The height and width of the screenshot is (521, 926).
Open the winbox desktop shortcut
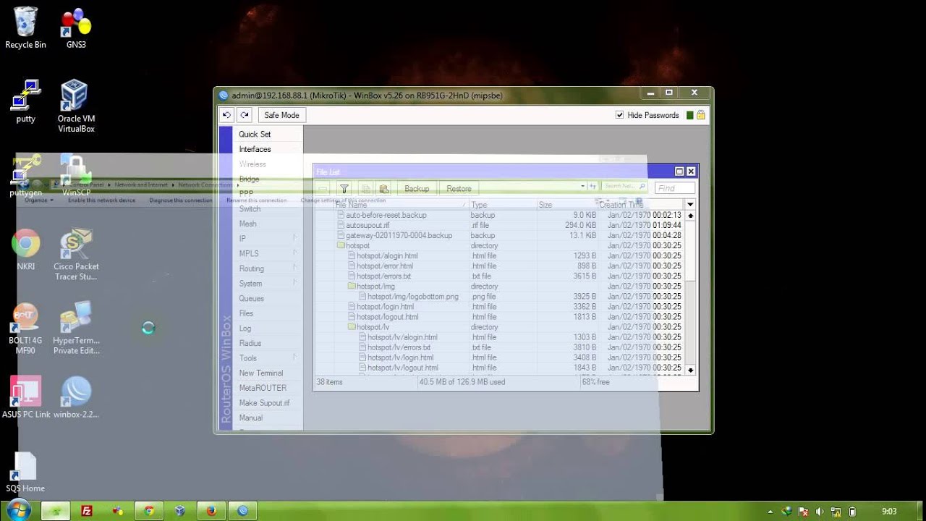click(76, 397)
